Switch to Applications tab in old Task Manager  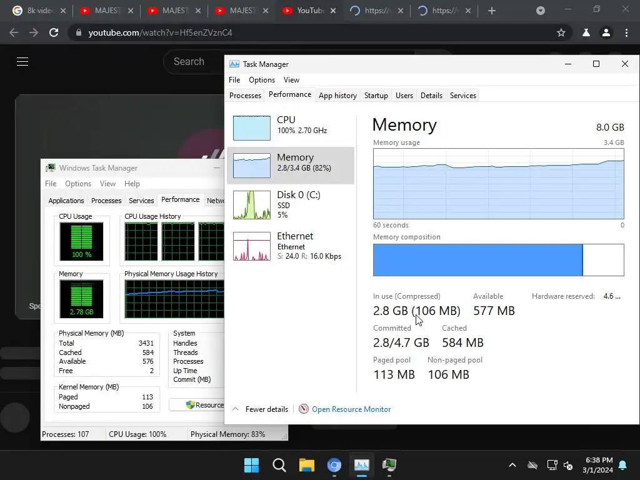[66, 201]
